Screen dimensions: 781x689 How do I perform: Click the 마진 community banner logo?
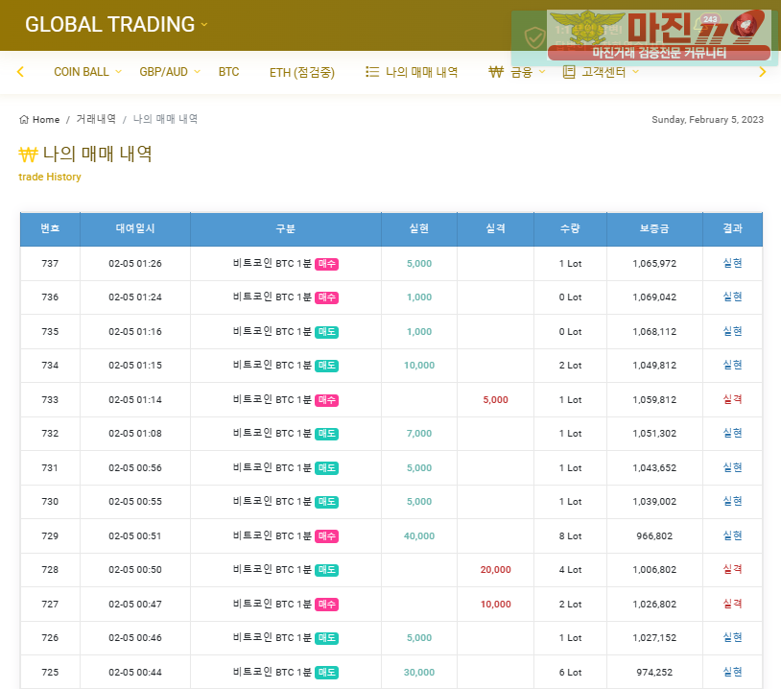658,36
